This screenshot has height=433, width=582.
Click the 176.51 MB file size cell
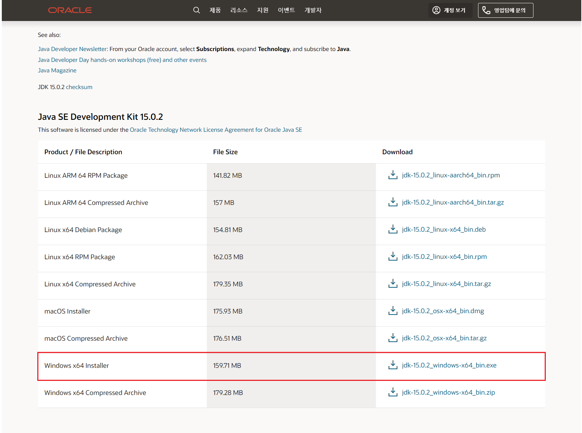291,340
